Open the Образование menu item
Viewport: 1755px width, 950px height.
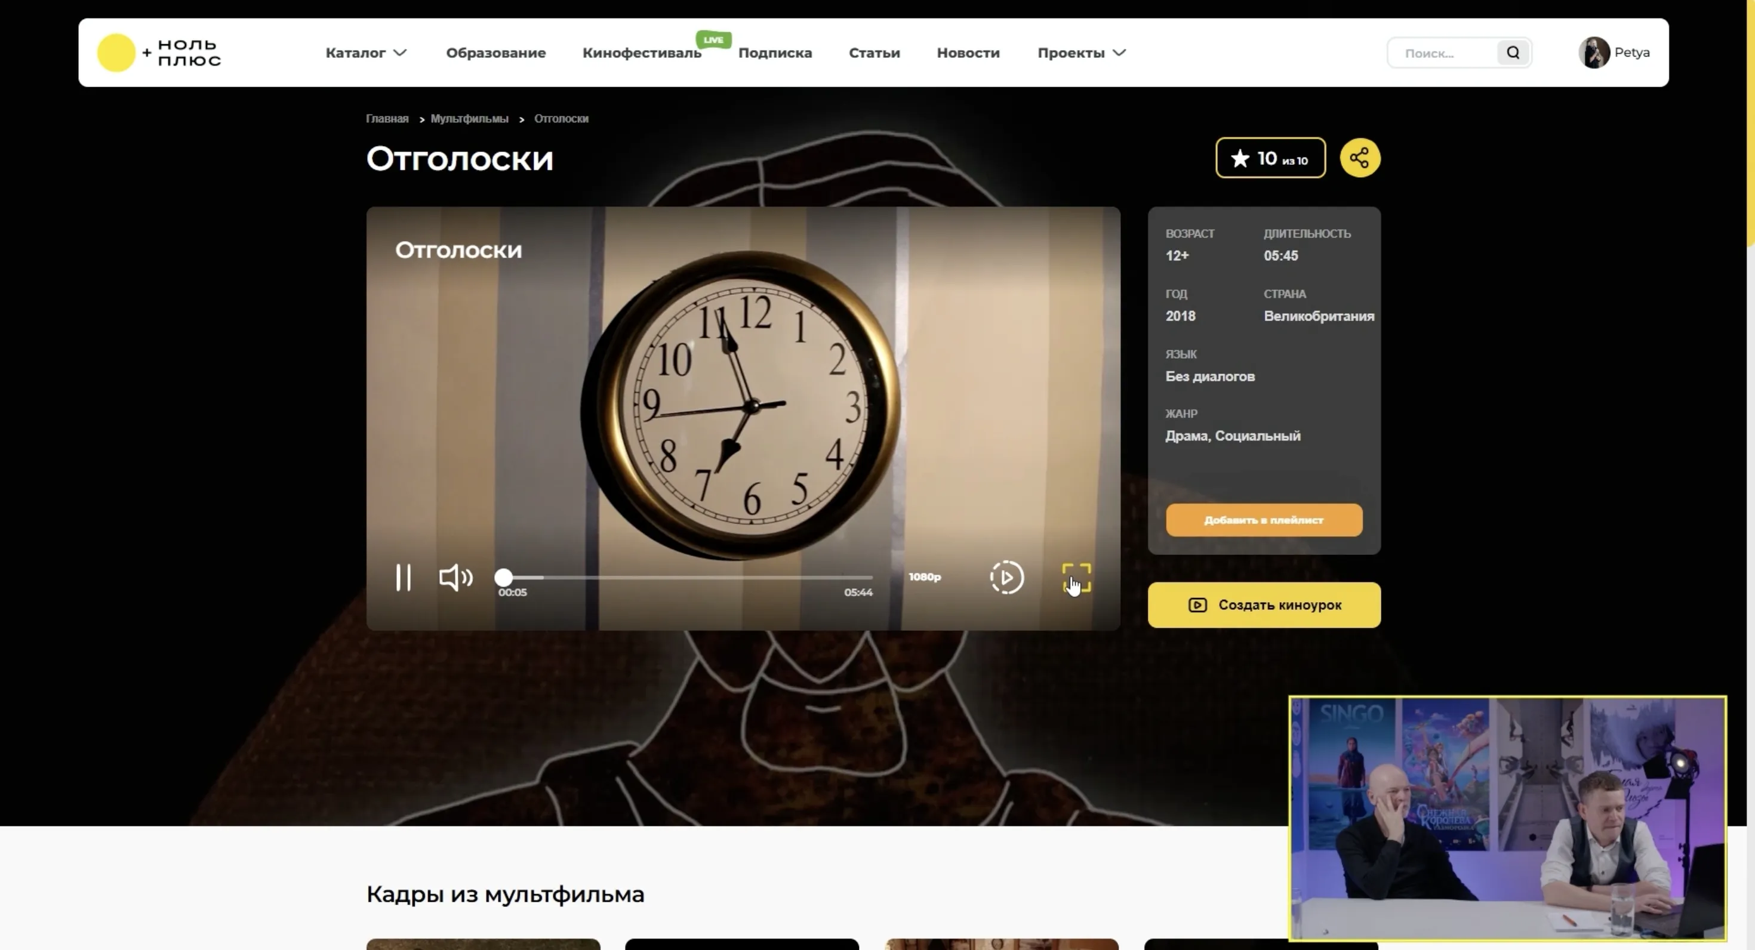tap(495, 53)
